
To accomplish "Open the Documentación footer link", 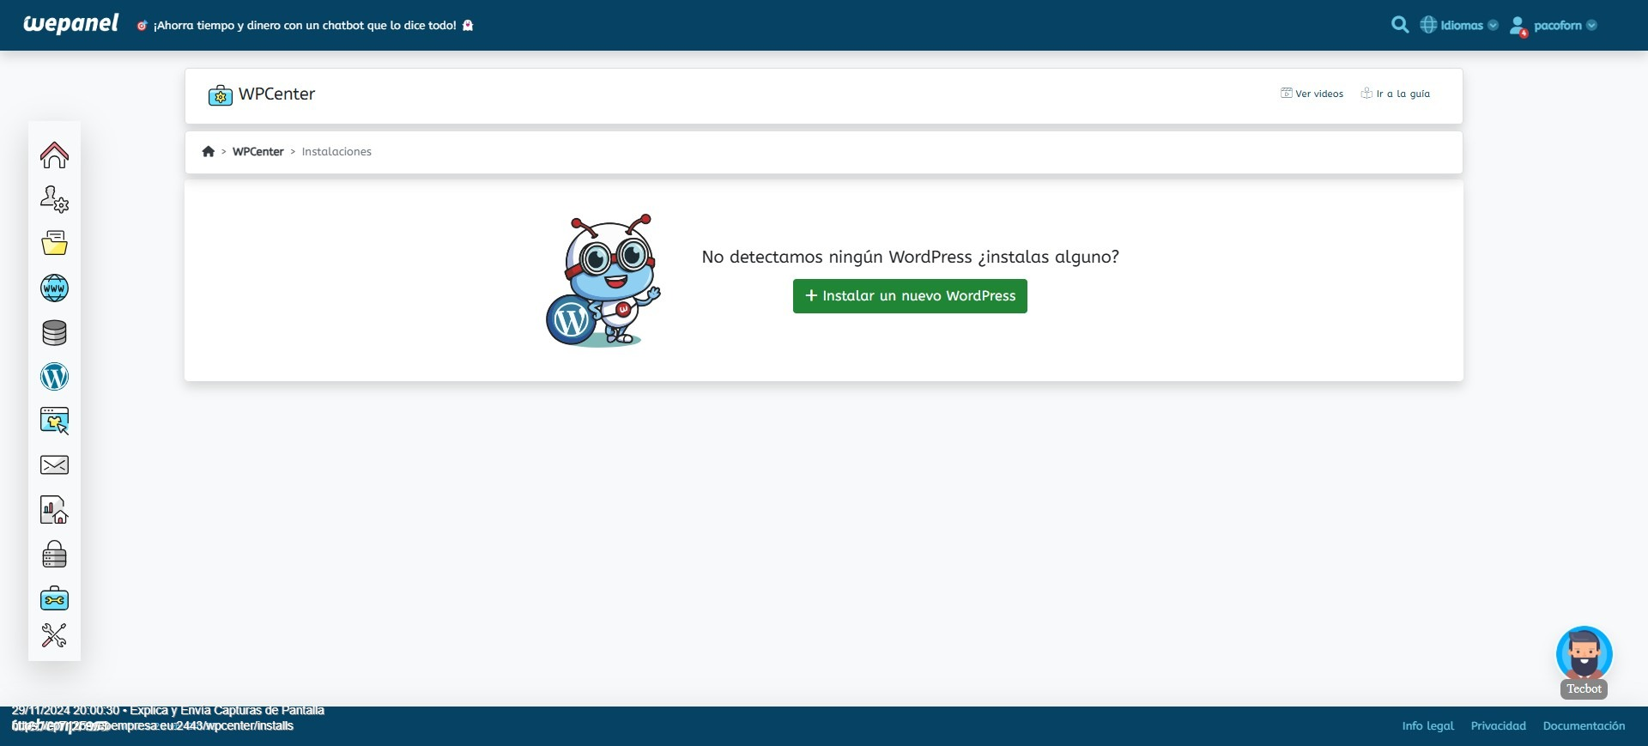I will 1584,725.
